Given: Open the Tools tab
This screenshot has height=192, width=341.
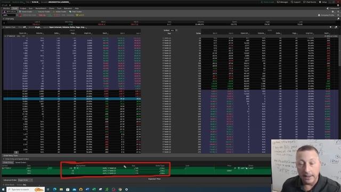Looking at the screenshot, I should pos(59,9).
